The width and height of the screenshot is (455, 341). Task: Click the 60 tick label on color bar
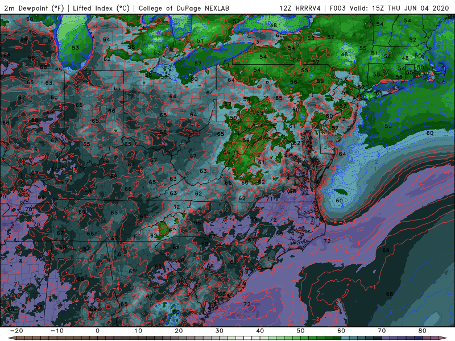click(341, 331)
